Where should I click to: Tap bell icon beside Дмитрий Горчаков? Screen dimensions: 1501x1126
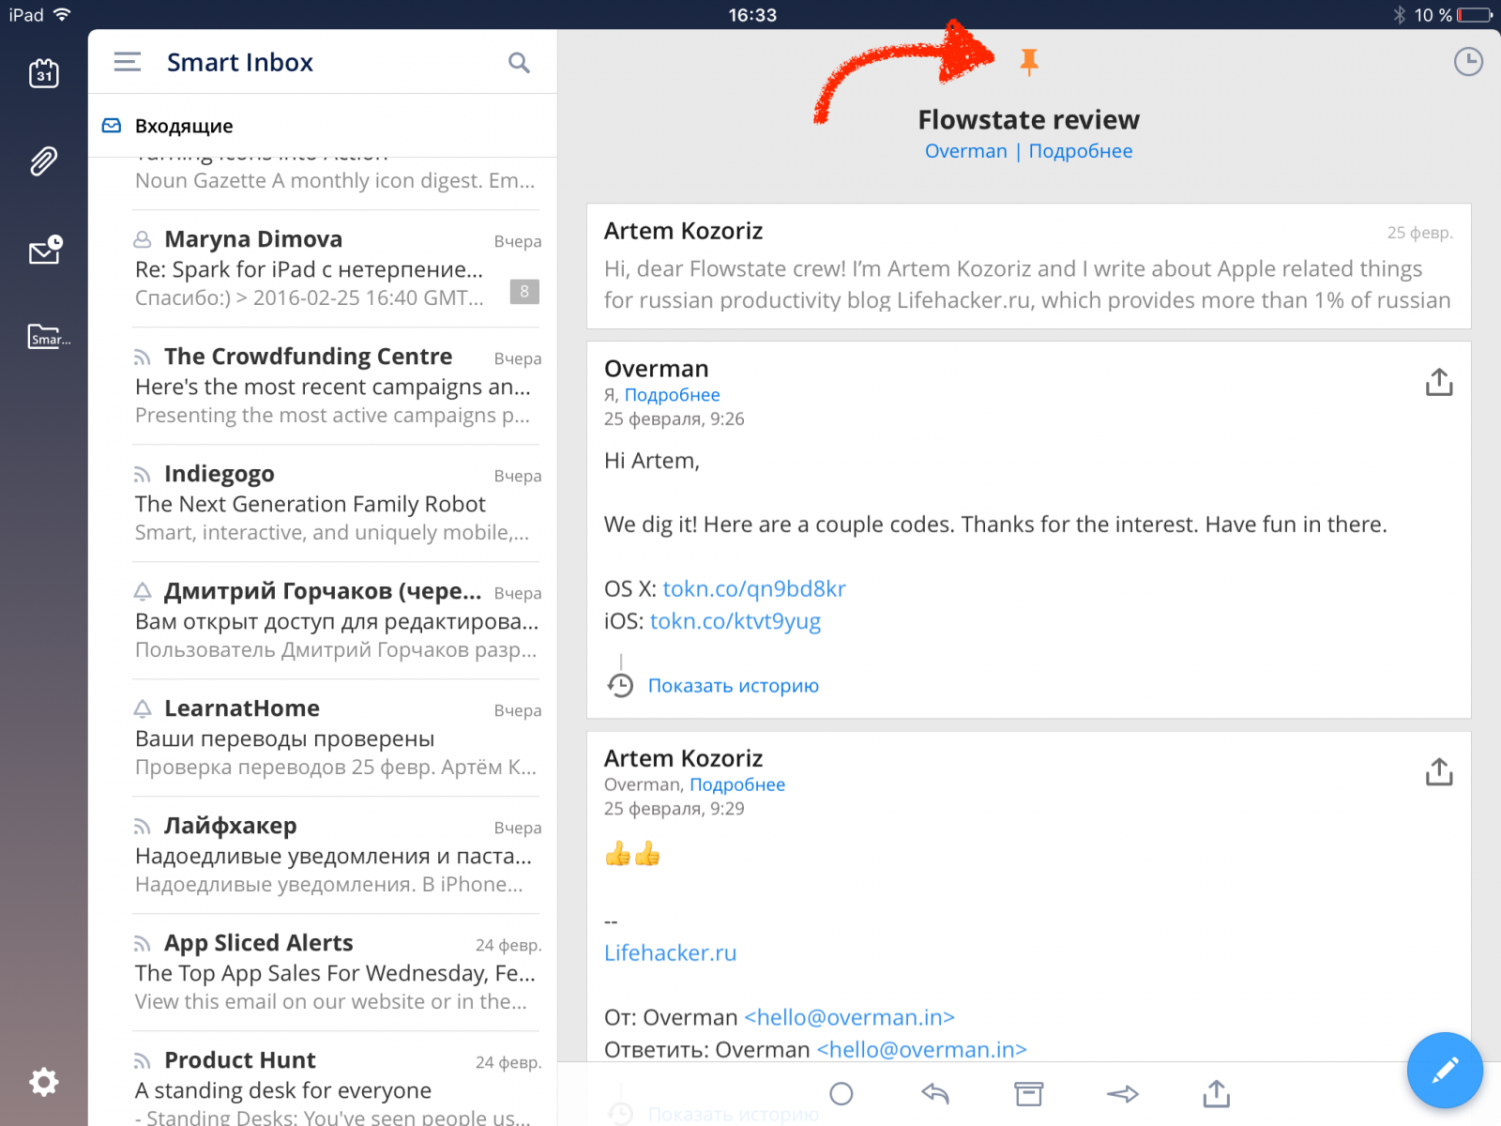click(x=142, y=591)
